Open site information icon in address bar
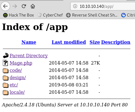 (75, 6)
